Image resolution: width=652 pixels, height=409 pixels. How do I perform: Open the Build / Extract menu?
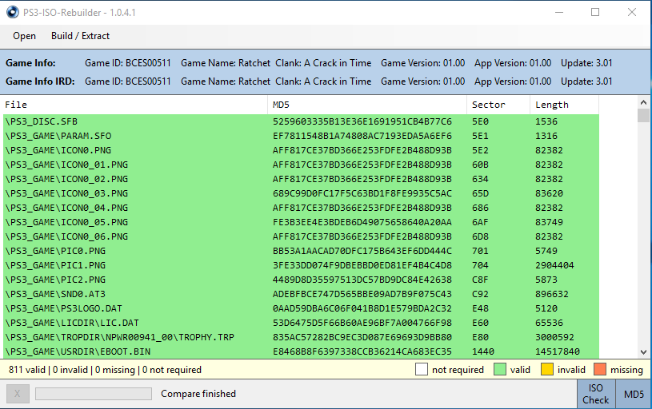80,36
